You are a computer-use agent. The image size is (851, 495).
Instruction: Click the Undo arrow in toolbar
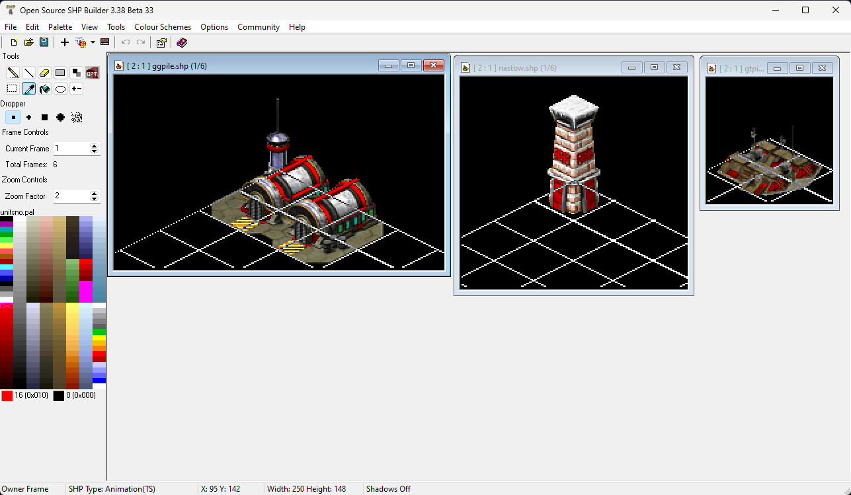[125, 42]
